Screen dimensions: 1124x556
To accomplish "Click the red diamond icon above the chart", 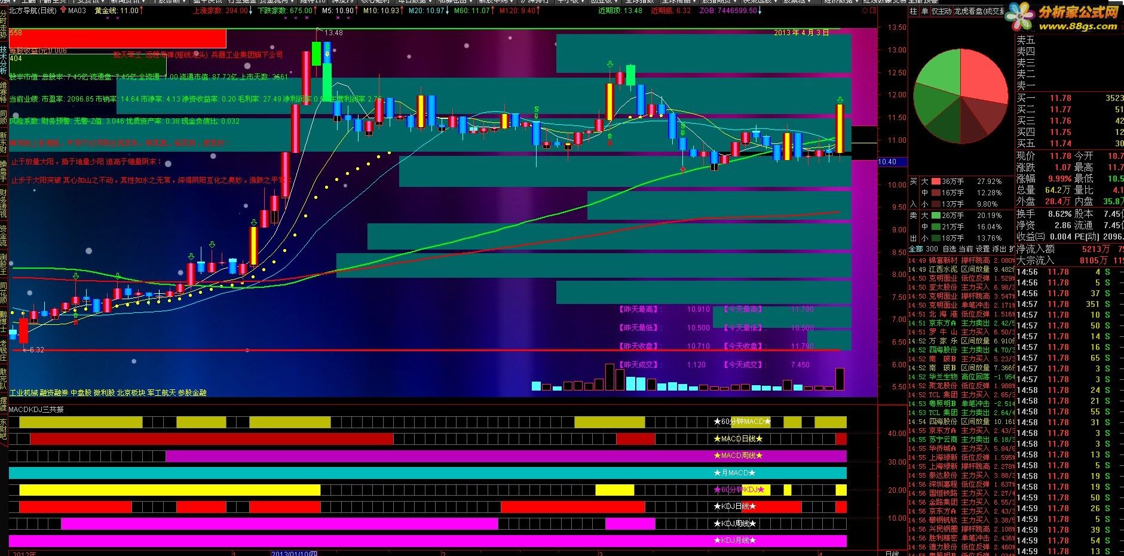I will pyautogui.click(x=865, y=10).
